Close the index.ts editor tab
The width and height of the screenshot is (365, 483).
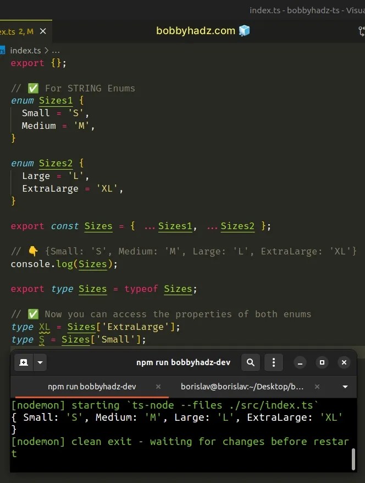pyautogui.click(x=43, y=31)
